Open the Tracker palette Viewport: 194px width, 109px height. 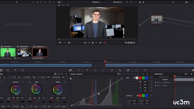[x=103, y=70]
